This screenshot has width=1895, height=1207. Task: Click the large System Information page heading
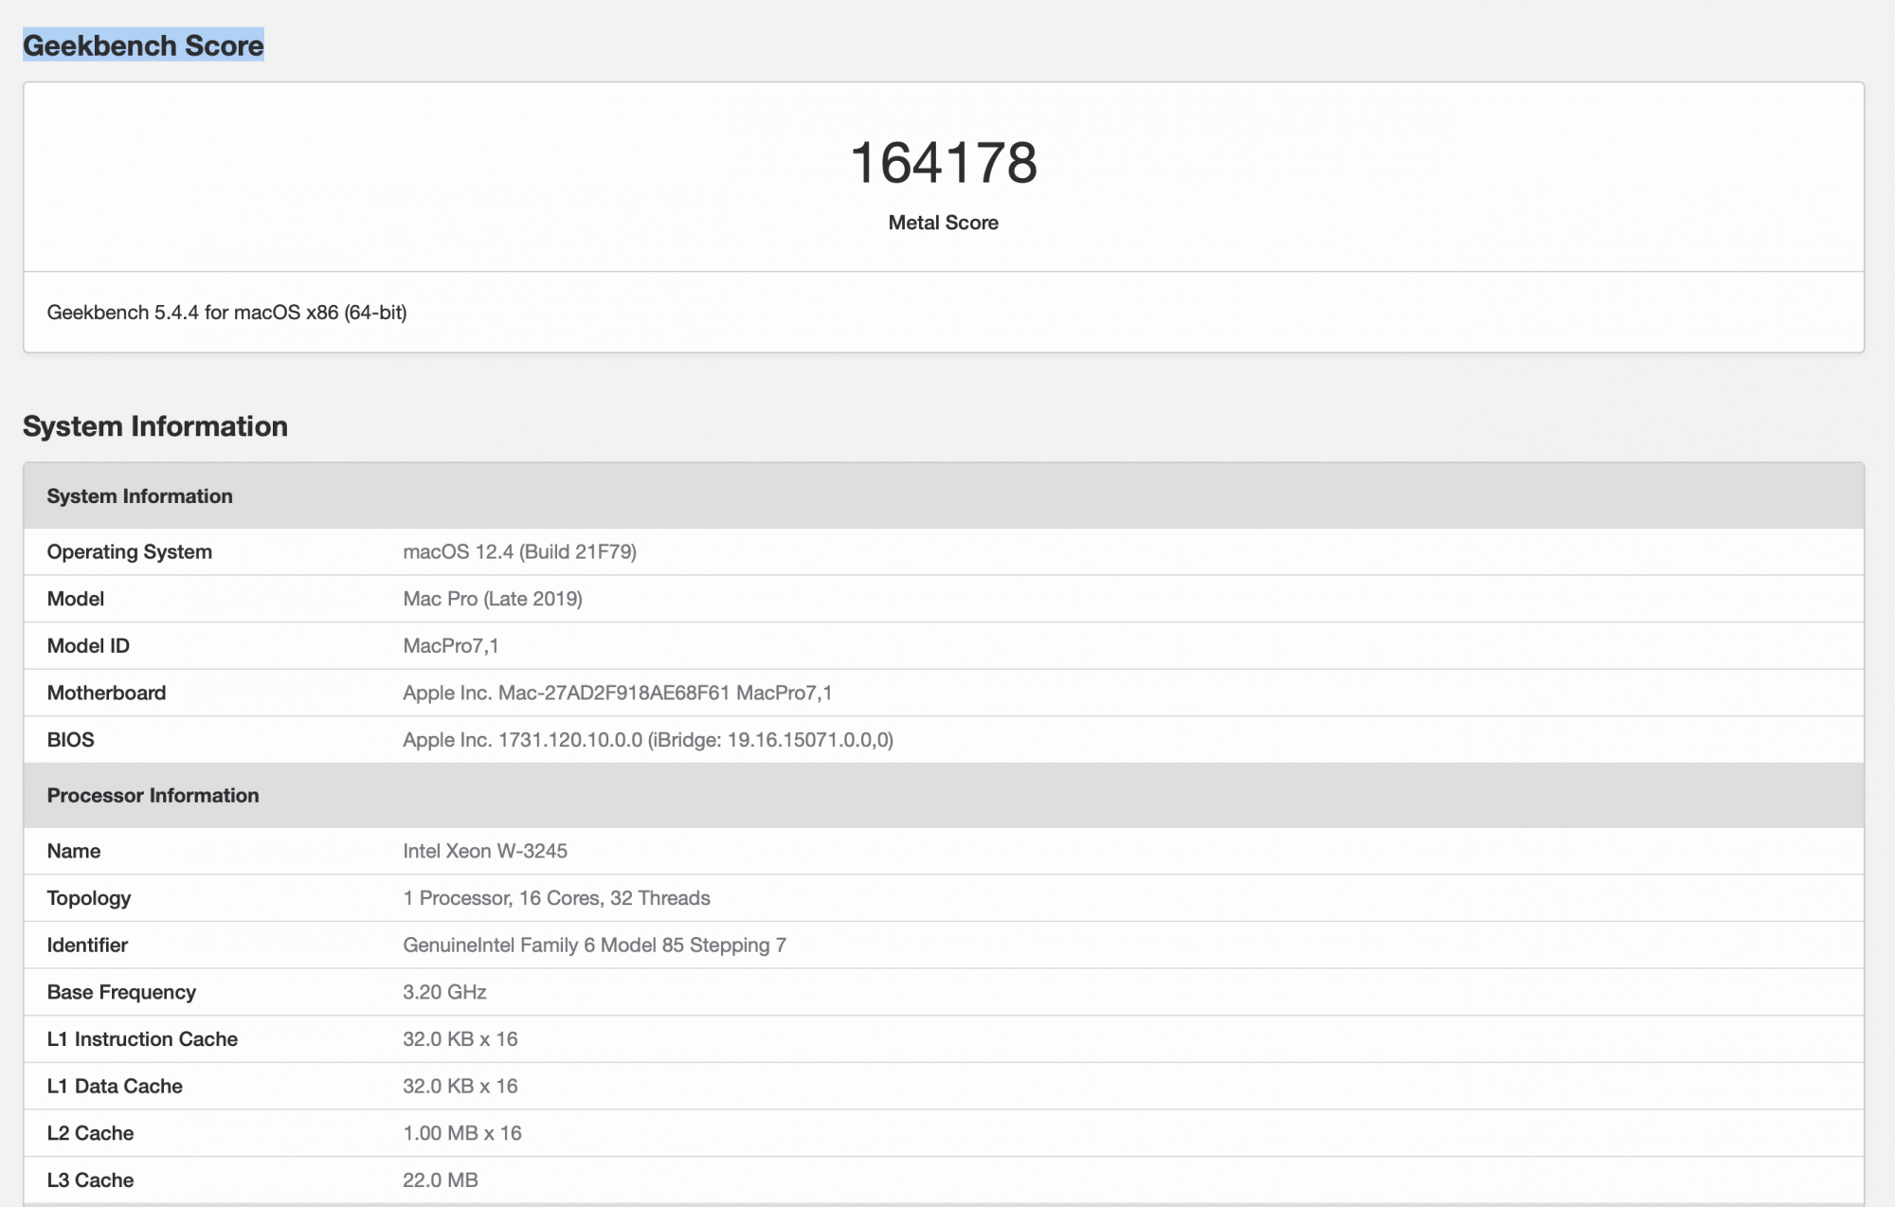155,426
